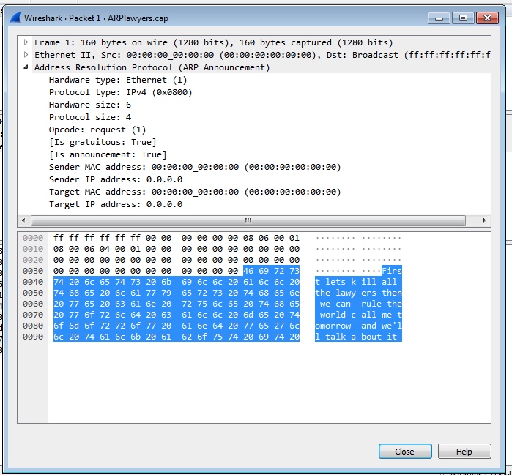Click the Wireshark shark fin title icon

15,18
